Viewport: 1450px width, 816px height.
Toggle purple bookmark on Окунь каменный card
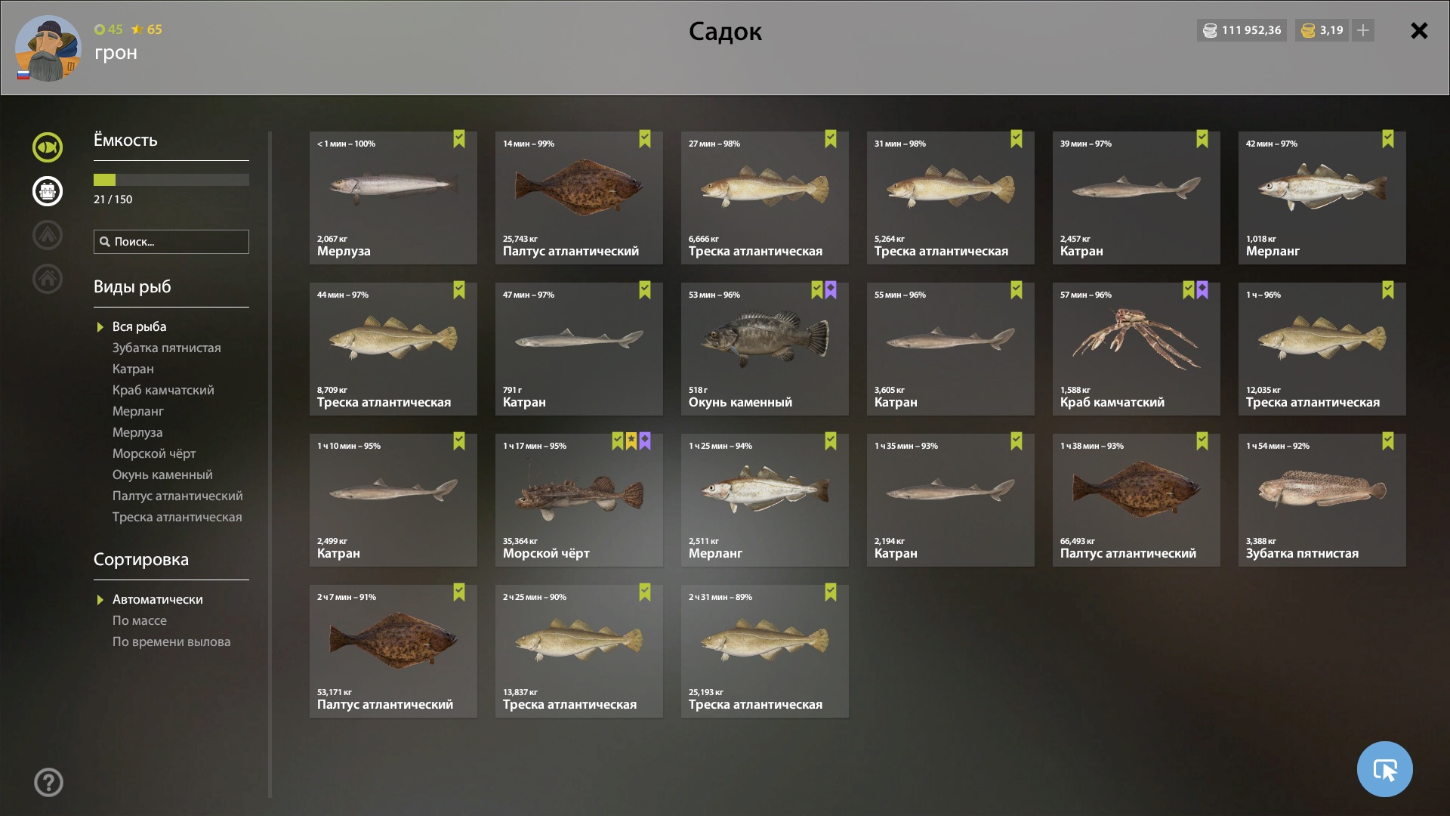(831, 290)
